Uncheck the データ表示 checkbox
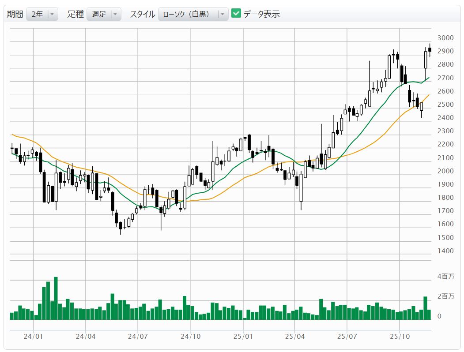 pos(236,14)
